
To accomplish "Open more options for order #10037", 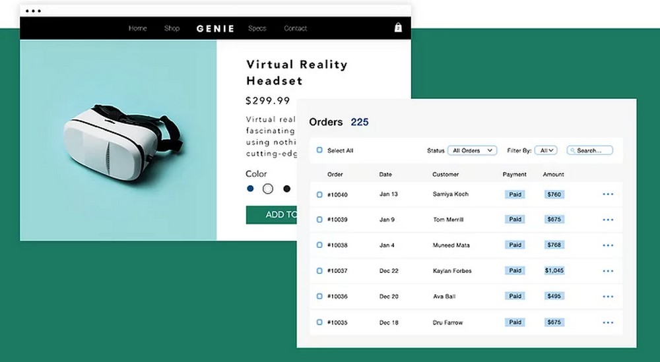I will [608, 271].
